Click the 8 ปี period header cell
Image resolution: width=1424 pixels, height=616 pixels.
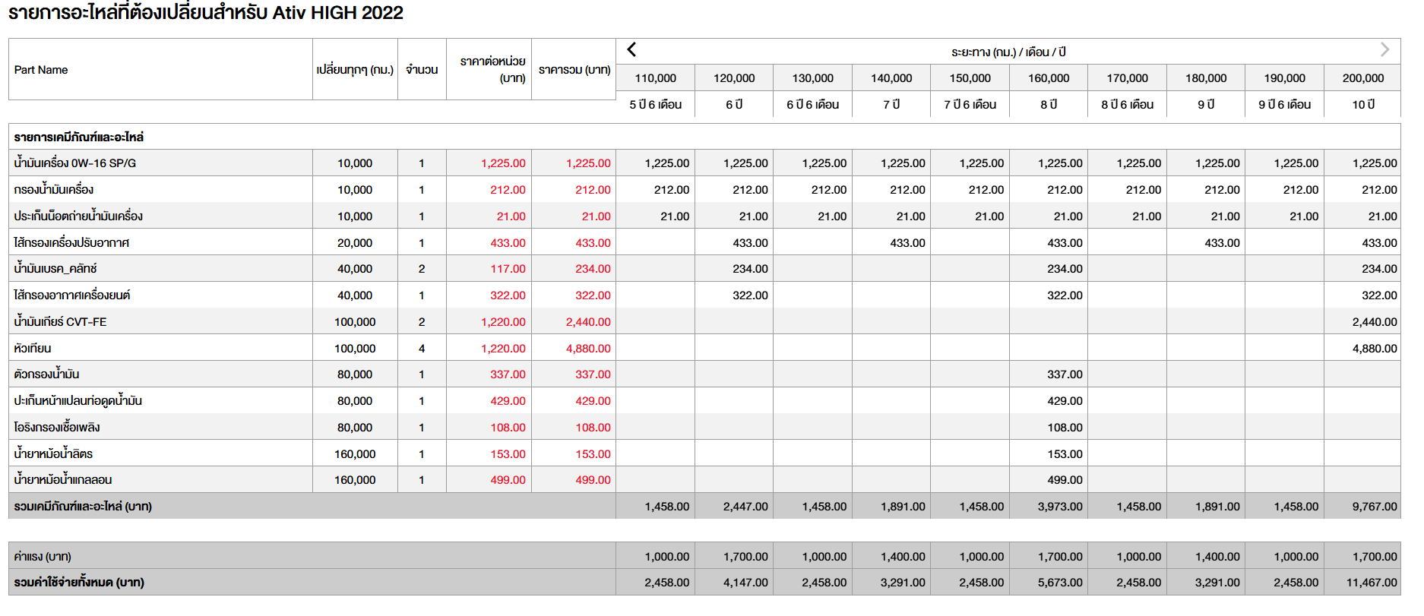tap(1048, 105)
